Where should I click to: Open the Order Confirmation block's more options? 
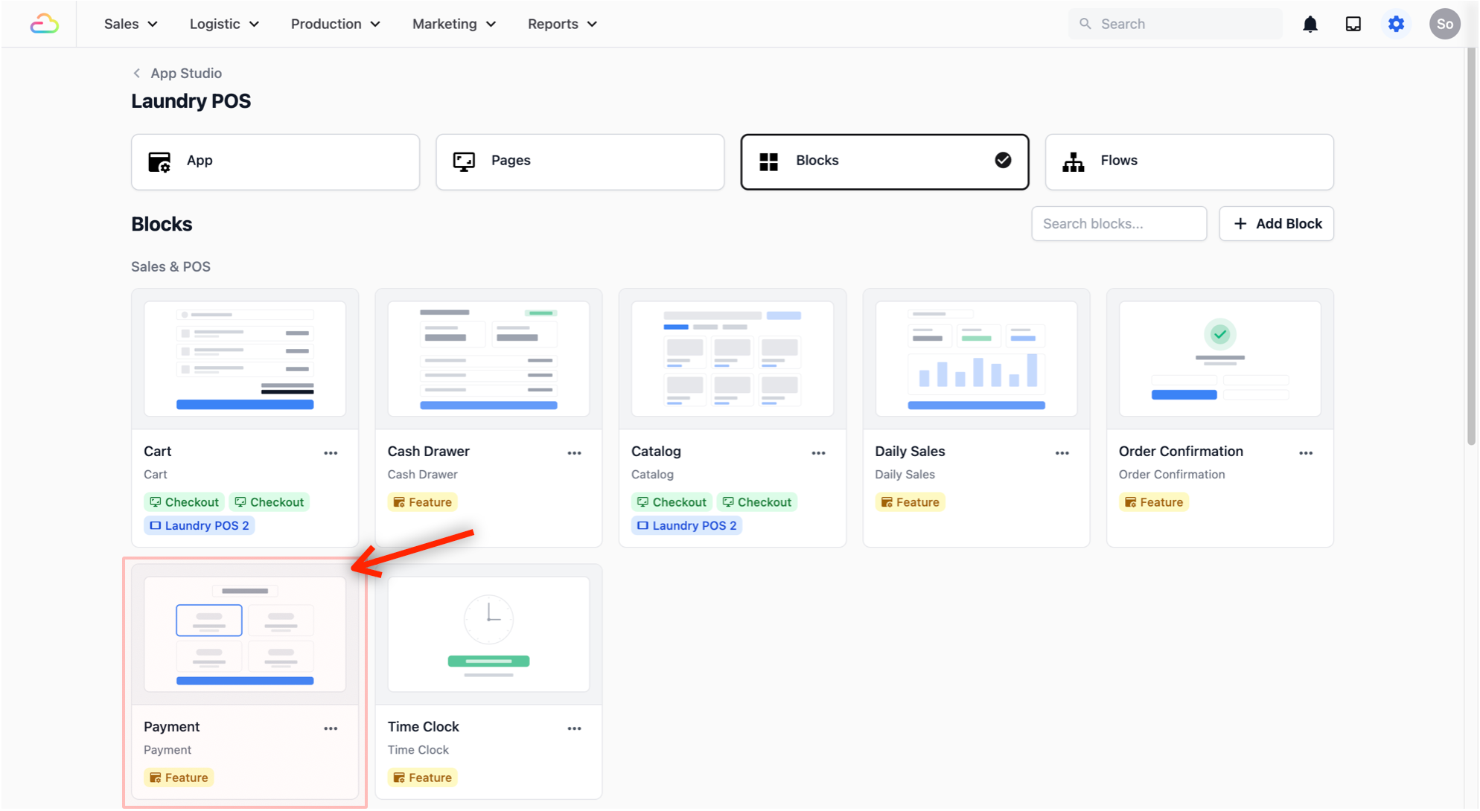1305,452
